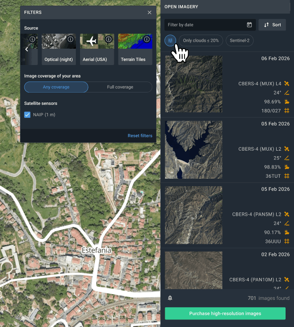Open info for Terrain Tiles source

147,39
